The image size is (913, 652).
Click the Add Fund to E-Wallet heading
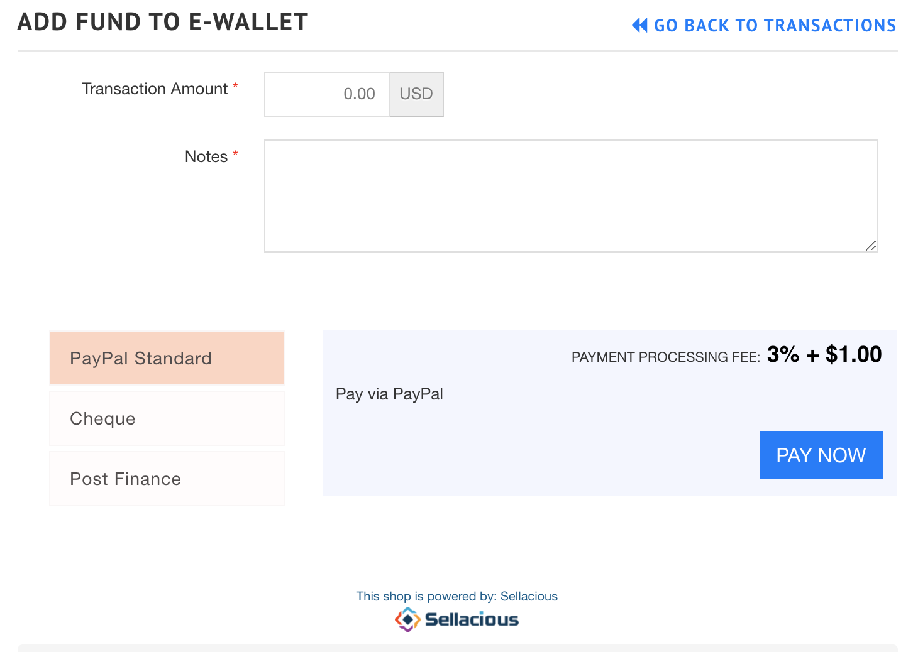[x=163, y=22]
